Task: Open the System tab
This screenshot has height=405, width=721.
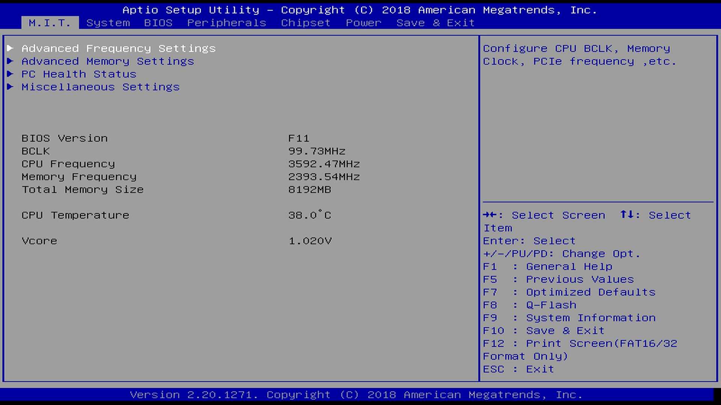Action: tap(108, 23)
